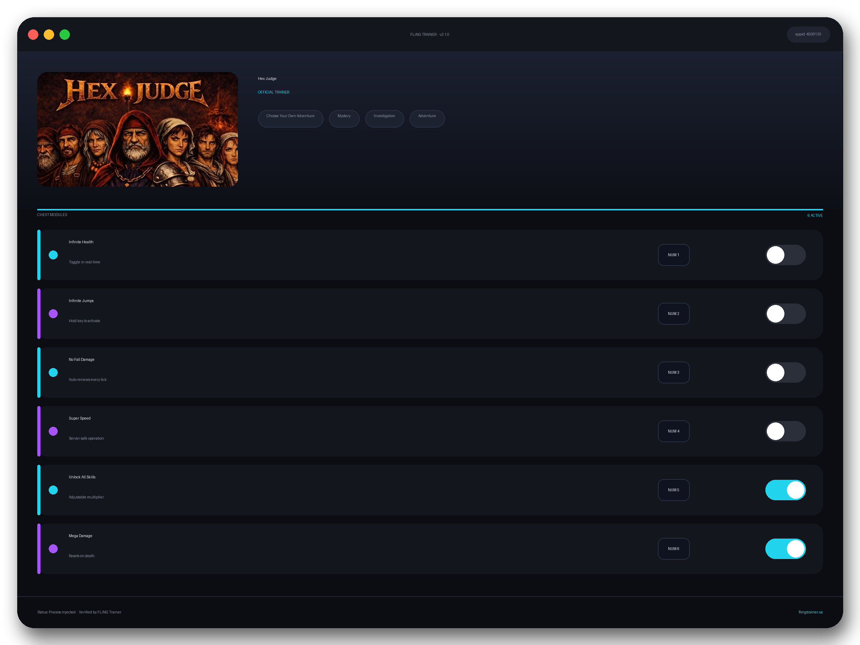The width and height of the screenshot is (860, 645).
Task: Click the NUM 1 hotkey button
Action: [x=673, y=255]
